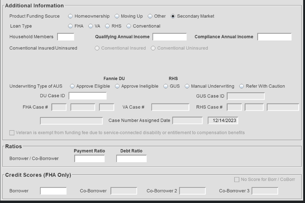Choose Approve Ineligible underwriting option

(x=117, y=86)
